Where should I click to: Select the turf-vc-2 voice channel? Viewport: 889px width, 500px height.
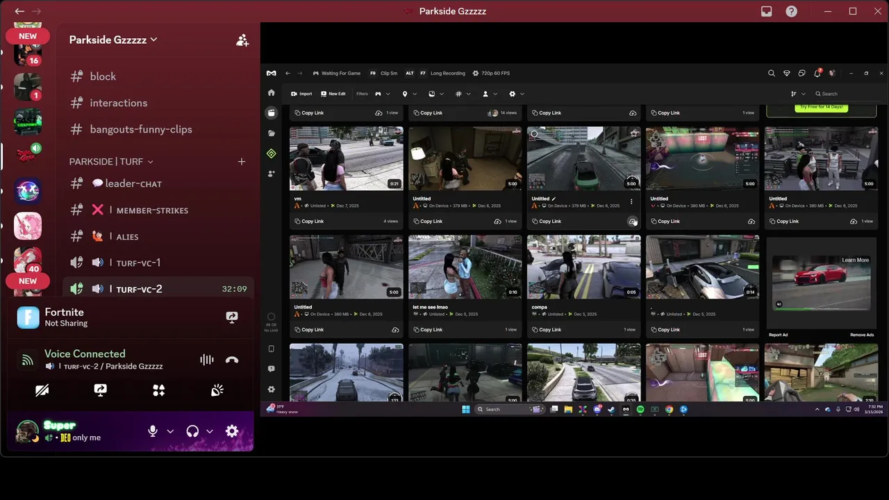[x=158, y=289]
